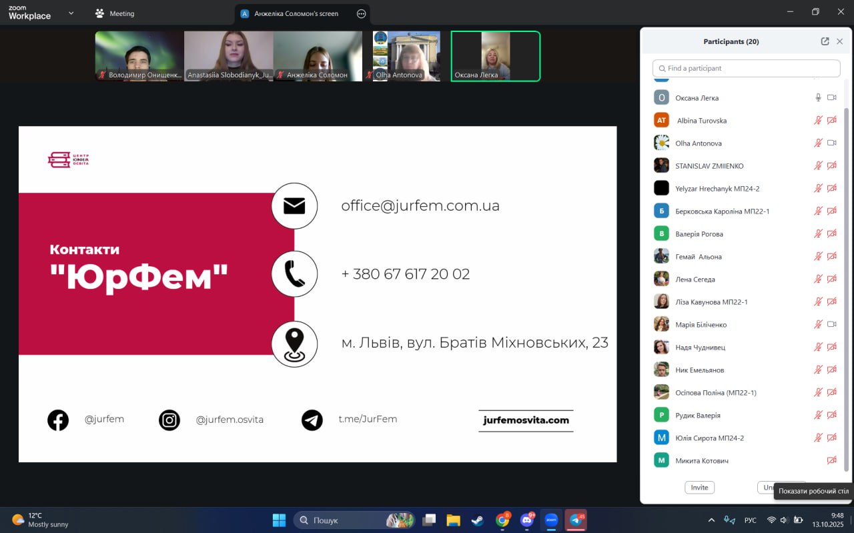Open the Zoom Workplace dropdown arrow

71,13
